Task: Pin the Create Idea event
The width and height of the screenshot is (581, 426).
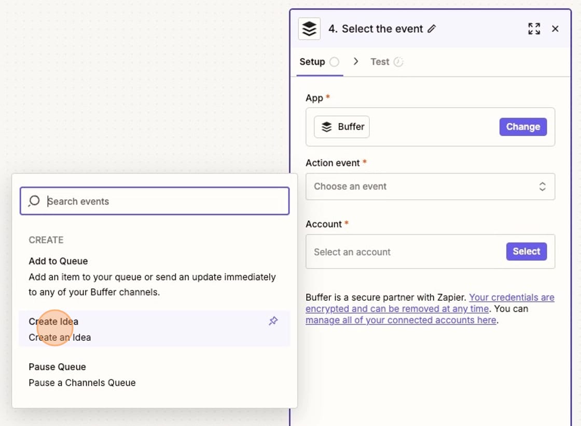Action: point(273,321)
